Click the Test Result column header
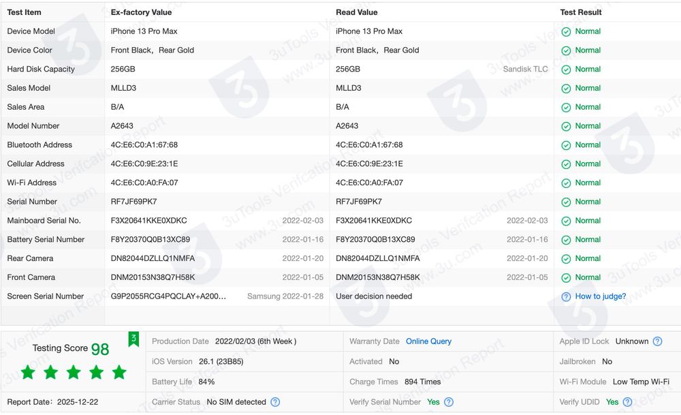This screenshot has height=415, width=681. click(x=581, y=12)
